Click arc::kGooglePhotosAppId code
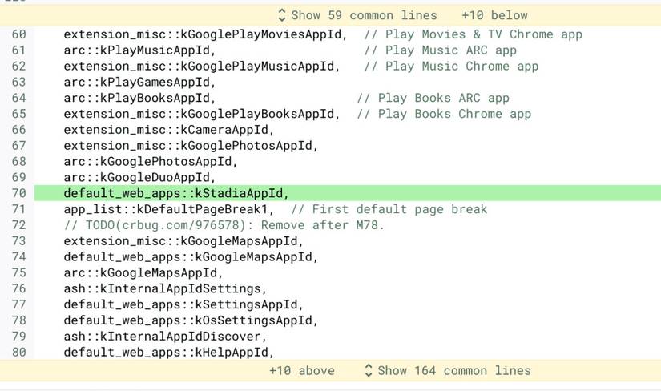 (151, 162)
